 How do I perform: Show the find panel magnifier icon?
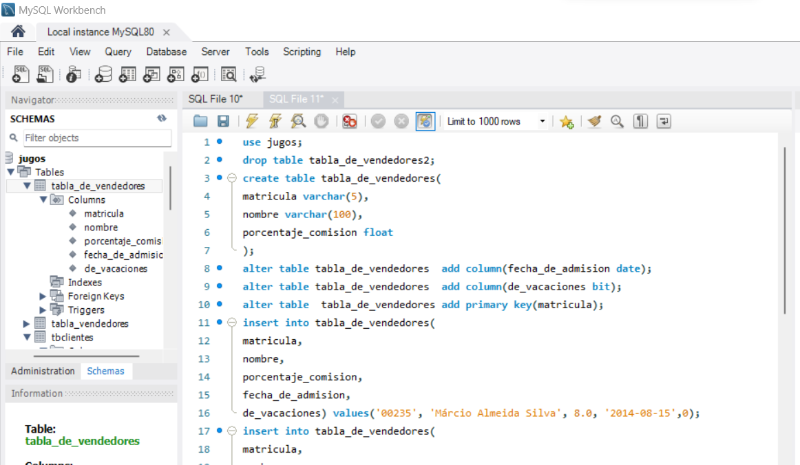pos(617,121)
